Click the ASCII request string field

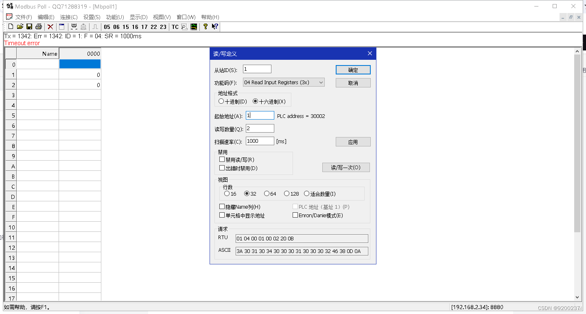click(x=302, y=251)
